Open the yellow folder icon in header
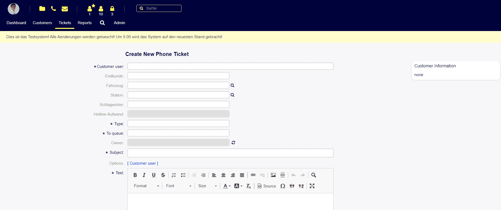The image size is (501, 210). click(42, 9)
